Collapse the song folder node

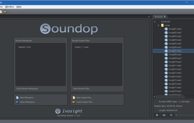(x=158, y=25)
